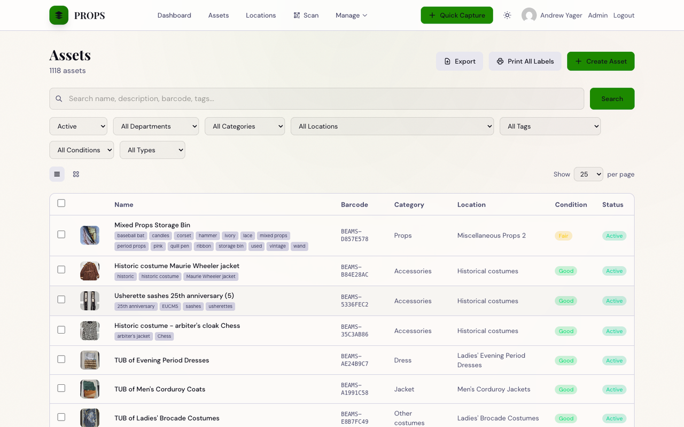684x427 pixels.
Task: Open Locations from the top navigation
Action: point(261,15)
